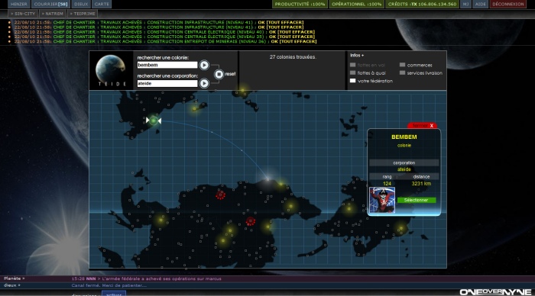Viewport: 535px width, 296px height.
Task: Expand the Planète chat channel
Action: (x=15, y=278)
